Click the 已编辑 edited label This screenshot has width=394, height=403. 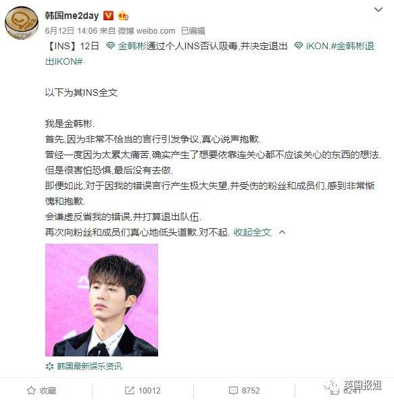[193, 31]
